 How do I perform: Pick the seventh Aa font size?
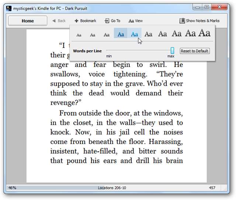[162, 34]
